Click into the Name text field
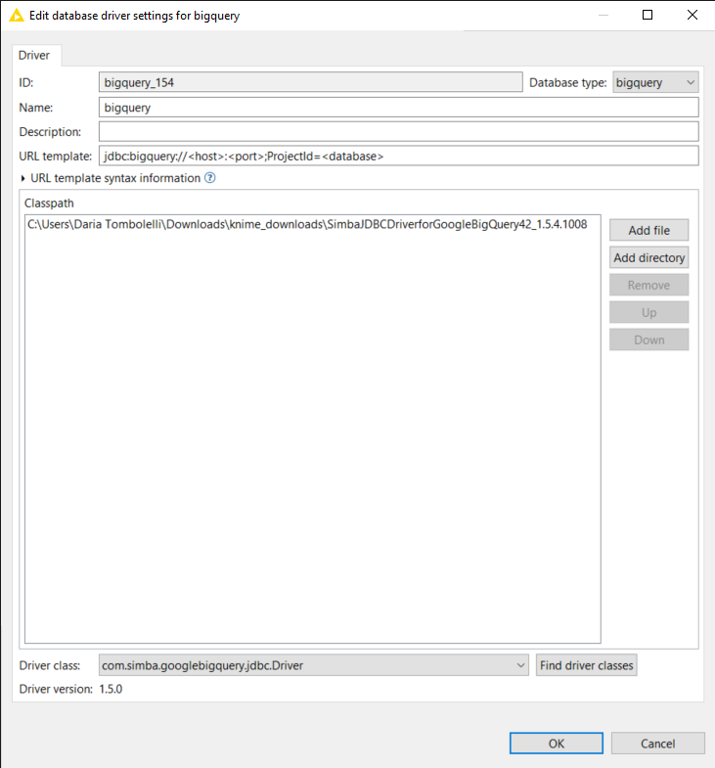The width and height of the screenshot is (715, 768). click(x=398, y=108)
